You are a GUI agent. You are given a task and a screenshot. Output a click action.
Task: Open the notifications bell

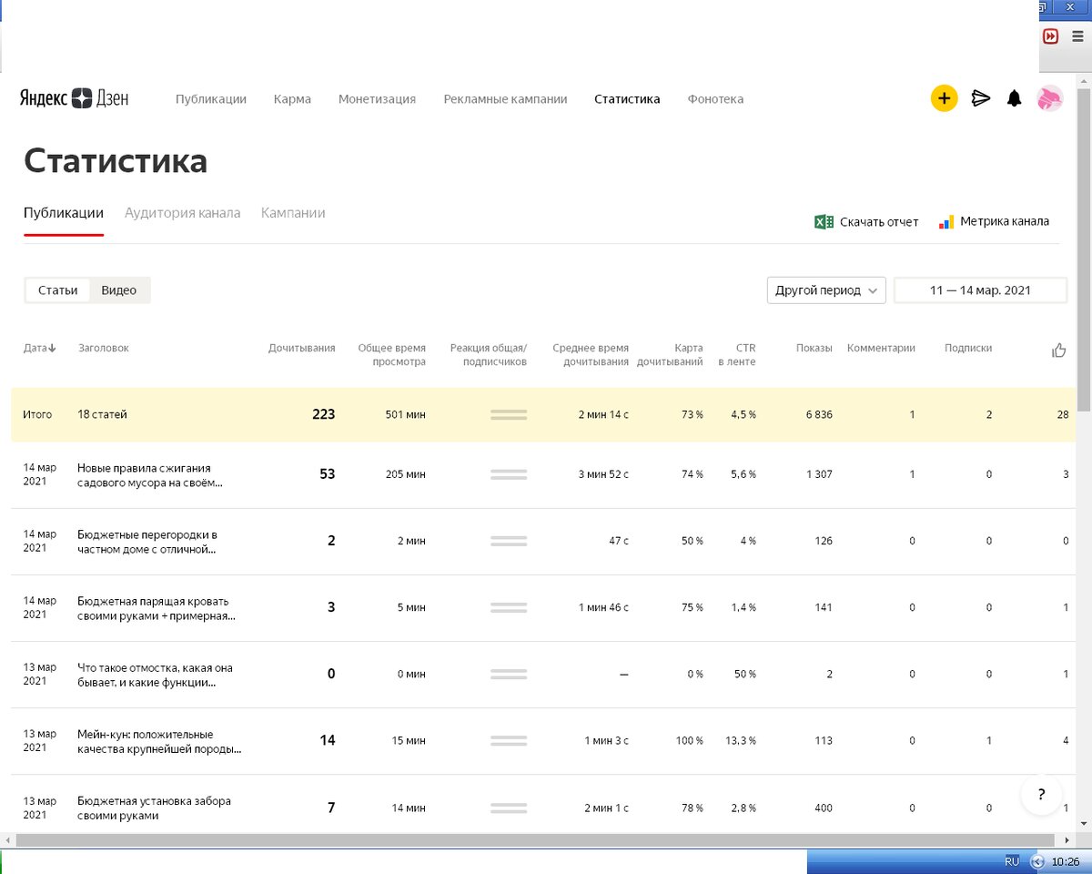tap(1014, 98)
